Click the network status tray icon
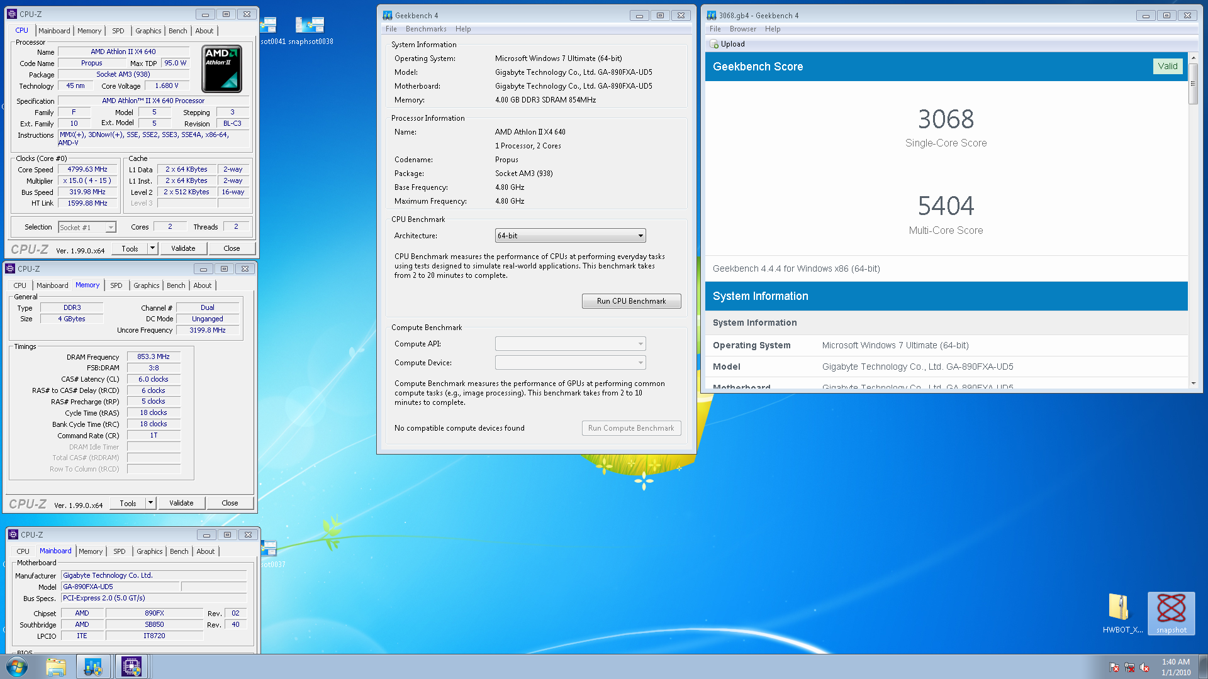This screenshot has height=679, width=1208. [1129, 667]
